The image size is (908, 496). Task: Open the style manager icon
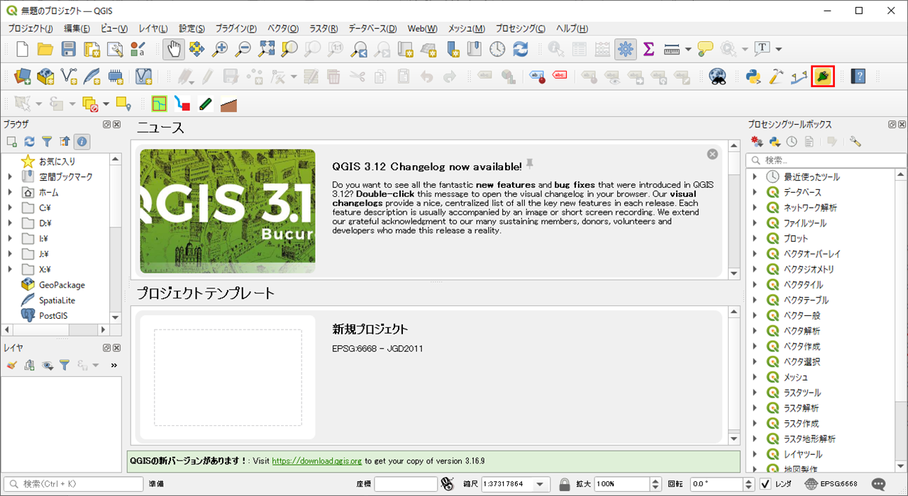pos(138,49)
